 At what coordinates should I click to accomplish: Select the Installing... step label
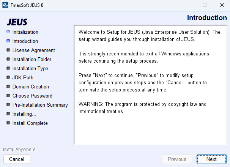tap(24, 114)
